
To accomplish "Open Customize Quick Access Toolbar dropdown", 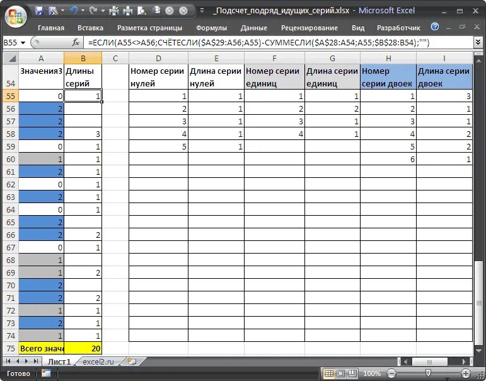I will (202, 11).
